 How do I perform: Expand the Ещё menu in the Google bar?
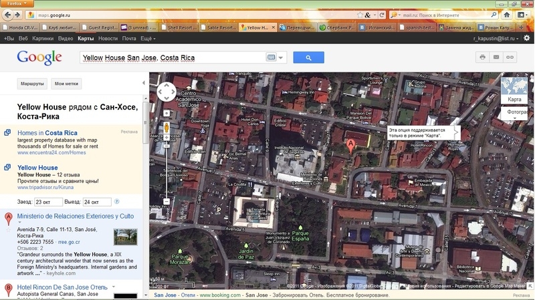[x=148, y=39]
